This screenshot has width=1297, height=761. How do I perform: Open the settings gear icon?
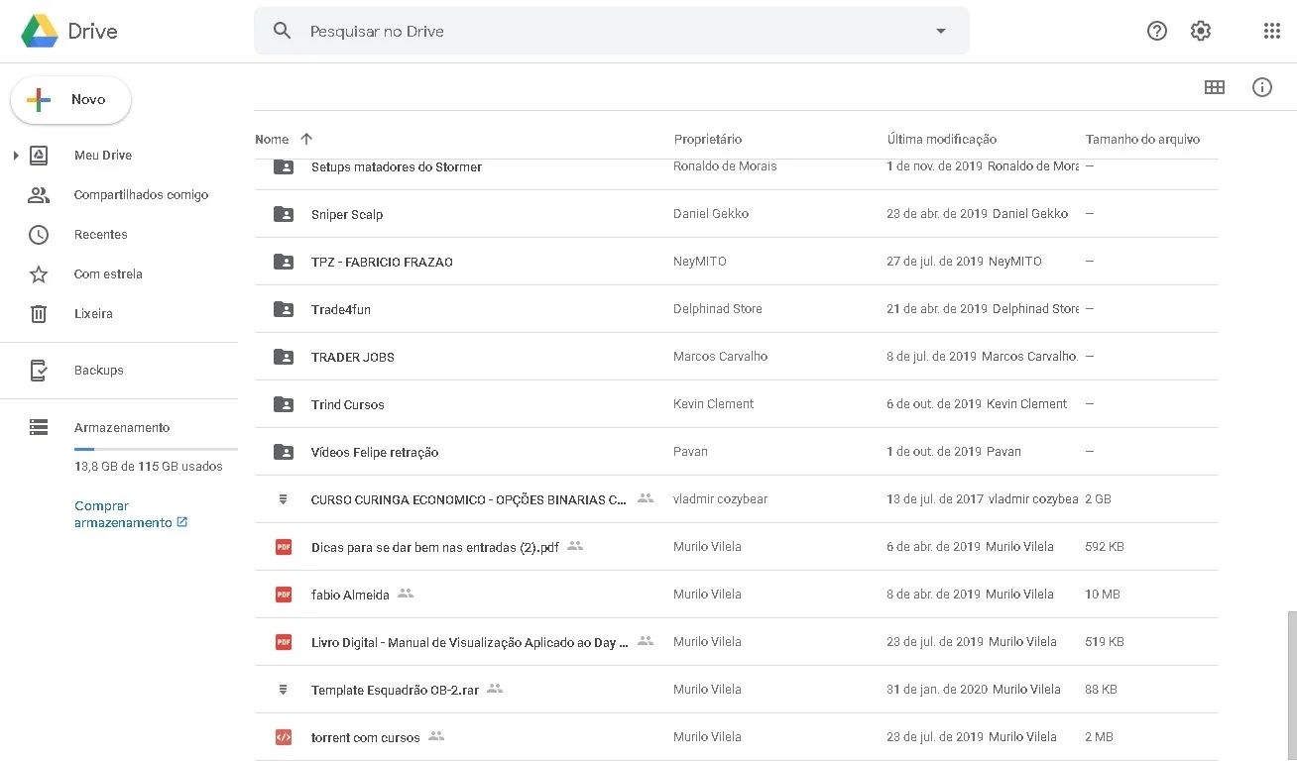pos(1201,31)
